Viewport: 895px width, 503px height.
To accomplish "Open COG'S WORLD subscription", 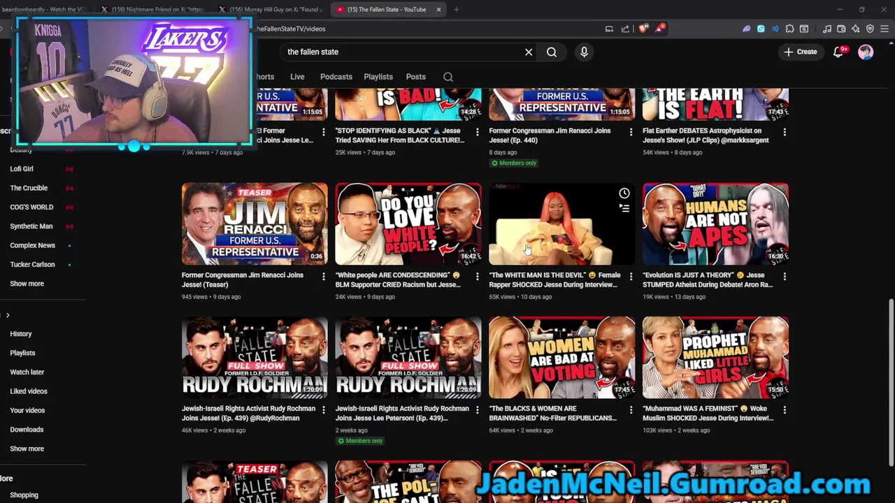I will 31,207.
